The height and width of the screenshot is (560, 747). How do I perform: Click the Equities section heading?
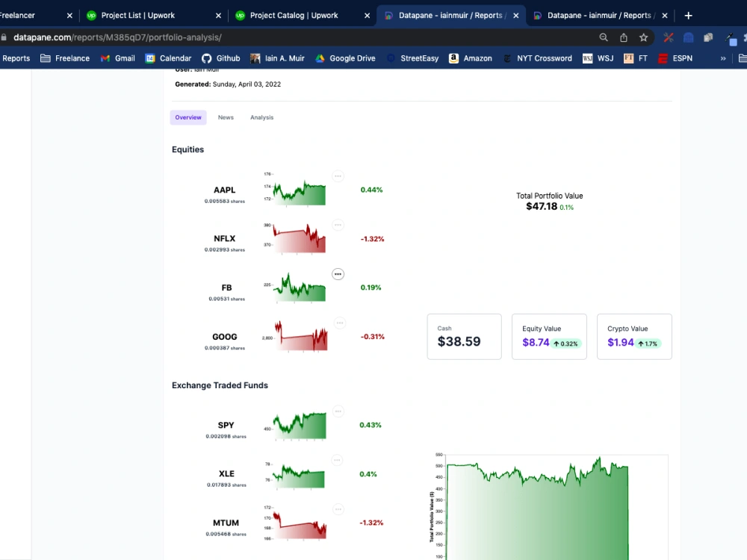coord(187,149)
